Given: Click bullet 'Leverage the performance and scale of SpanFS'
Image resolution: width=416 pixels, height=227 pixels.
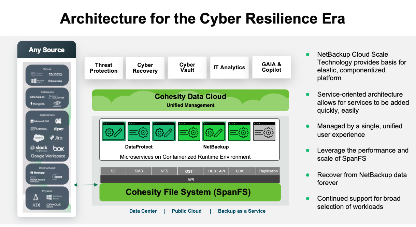Looking at the screenshot, I should tap(363, 155).
